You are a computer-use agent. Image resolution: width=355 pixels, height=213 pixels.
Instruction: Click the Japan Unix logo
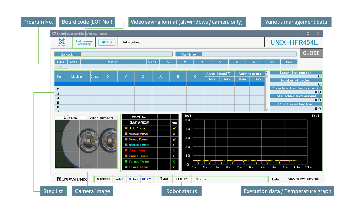[72, 179]
